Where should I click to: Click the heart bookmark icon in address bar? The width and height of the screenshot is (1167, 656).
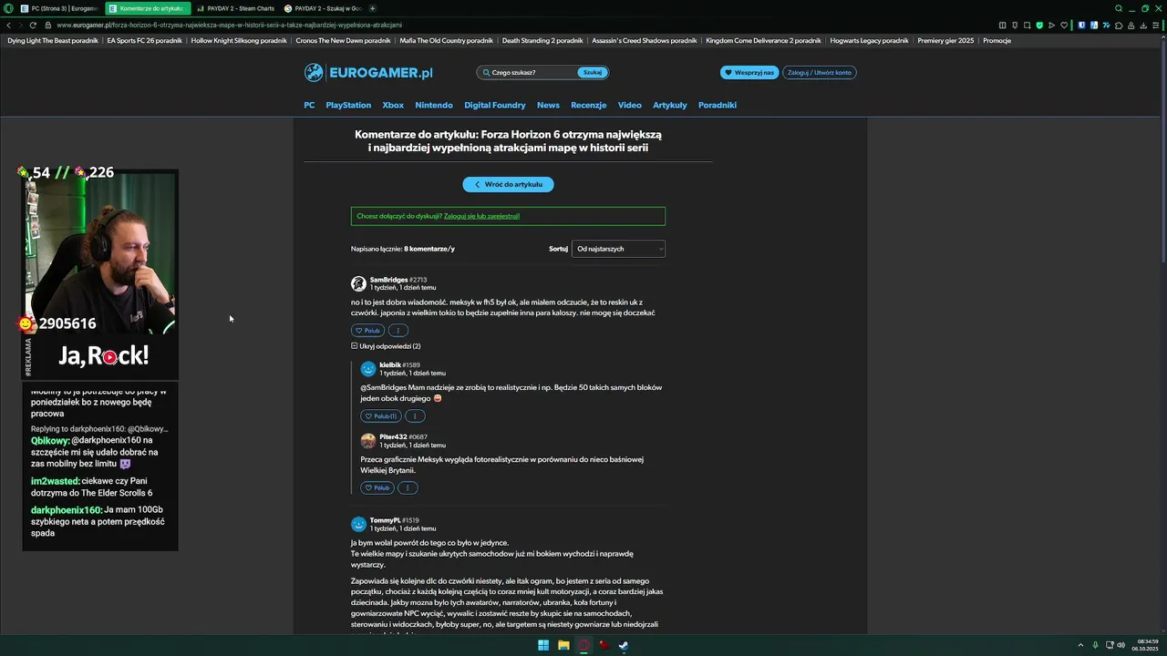[1064, 26]
